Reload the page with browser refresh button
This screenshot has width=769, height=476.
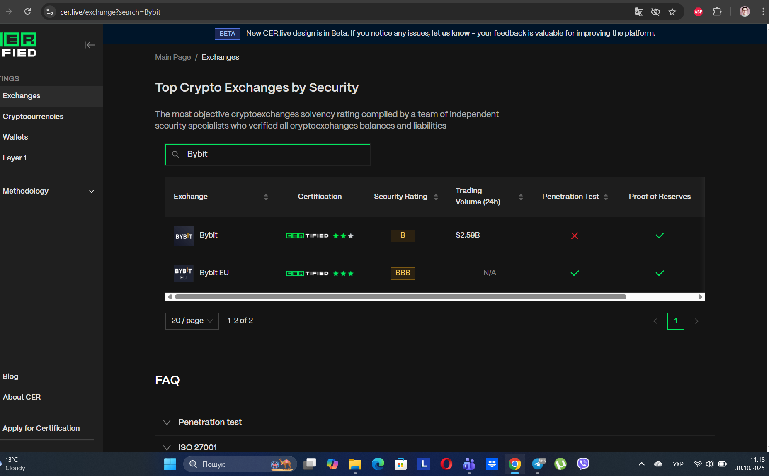[x=27, y=12]
